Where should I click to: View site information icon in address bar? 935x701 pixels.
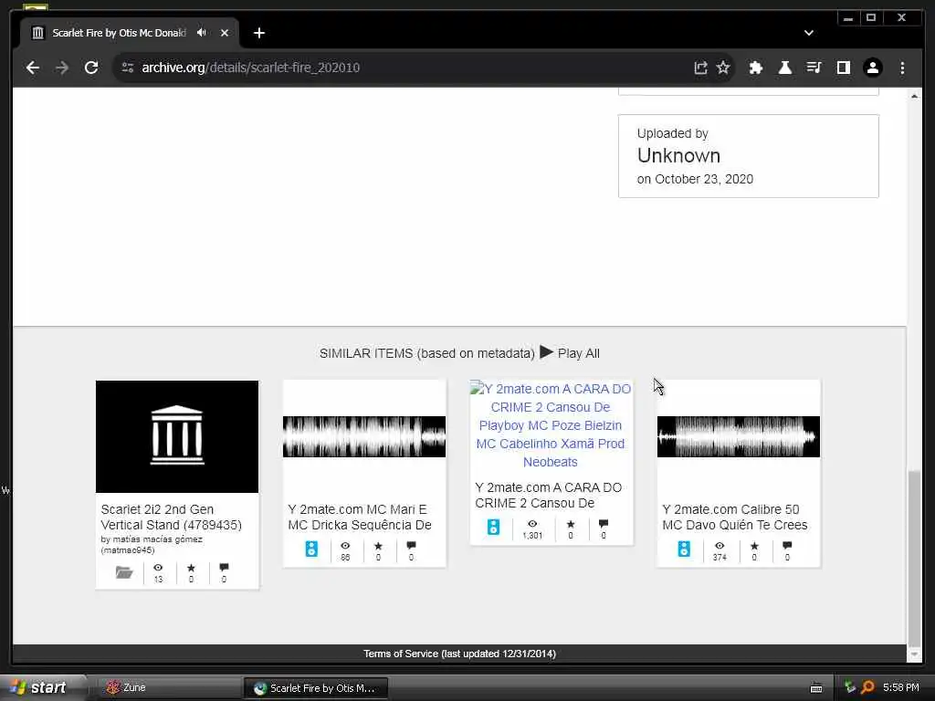[x=128, y=68]
